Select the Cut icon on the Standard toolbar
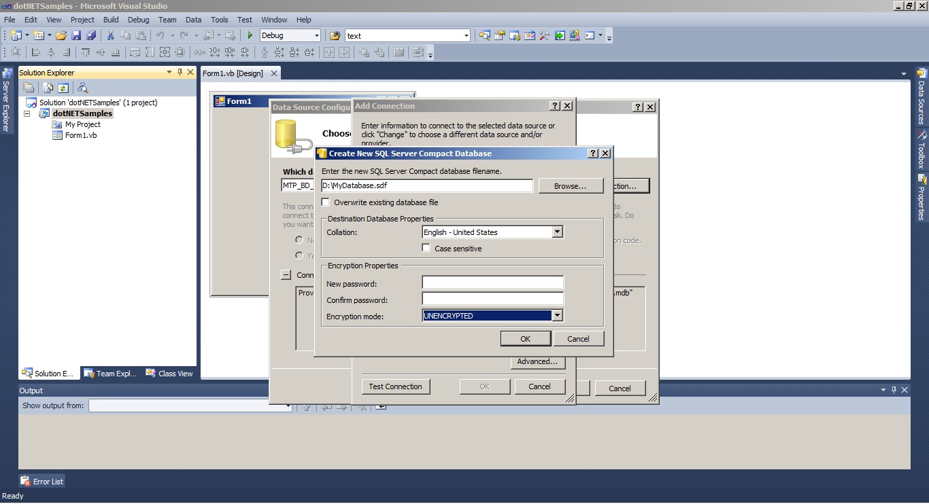929x504 pixels. click(111, 35)
